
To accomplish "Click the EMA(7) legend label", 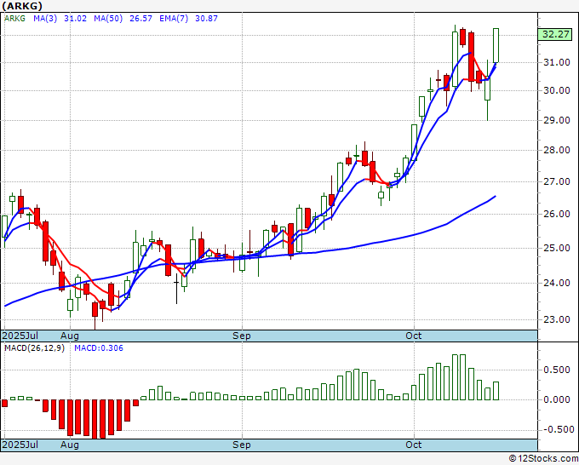I will click(x=174, y=18).
